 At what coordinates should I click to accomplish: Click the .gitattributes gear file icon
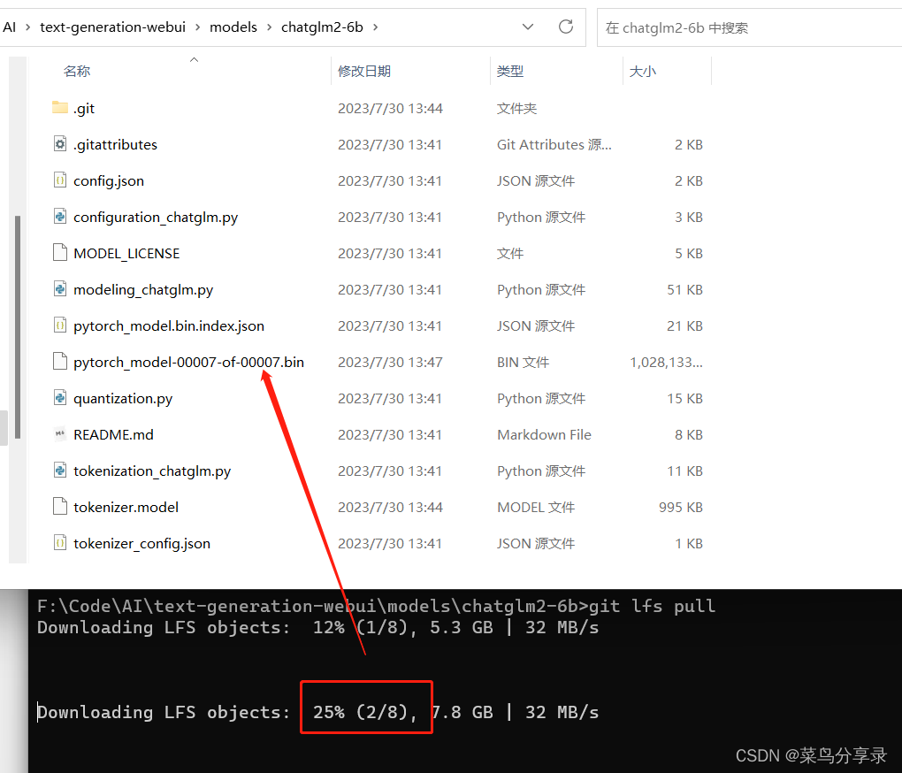point(60,144)
